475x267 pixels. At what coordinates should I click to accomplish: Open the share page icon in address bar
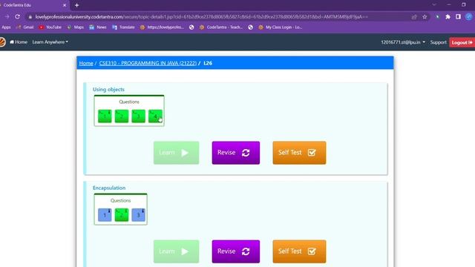coord(414,17)
